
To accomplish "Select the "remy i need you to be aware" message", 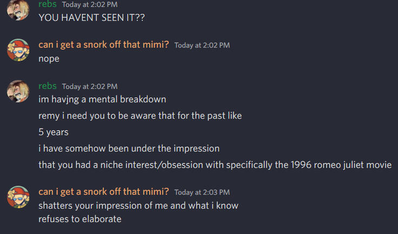I will [140, 115].
